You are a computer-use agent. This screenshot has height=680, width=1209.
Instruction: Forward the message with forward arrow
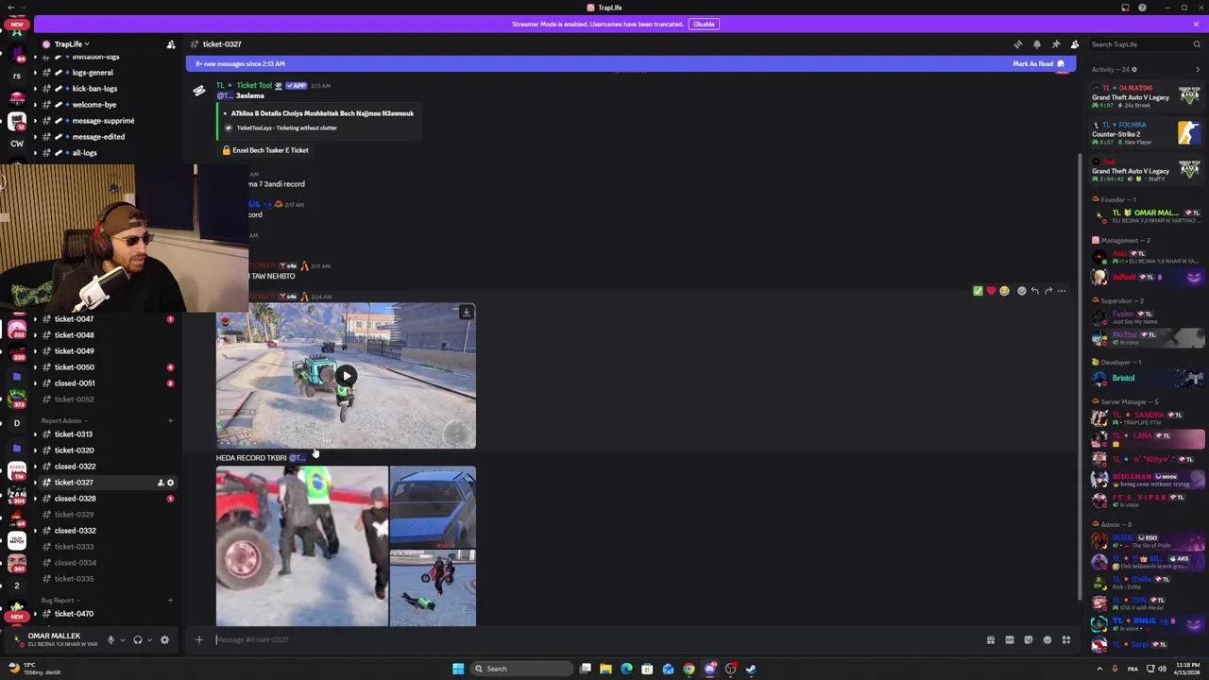tap(1047, 291)
